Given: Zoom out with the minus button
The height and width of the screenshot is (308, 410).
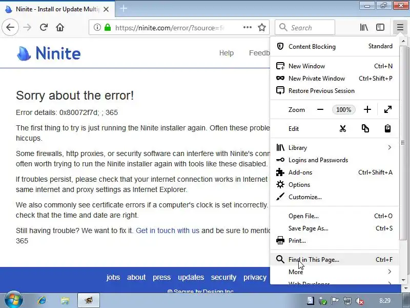Looking at the screenshot, I should 320,109.
